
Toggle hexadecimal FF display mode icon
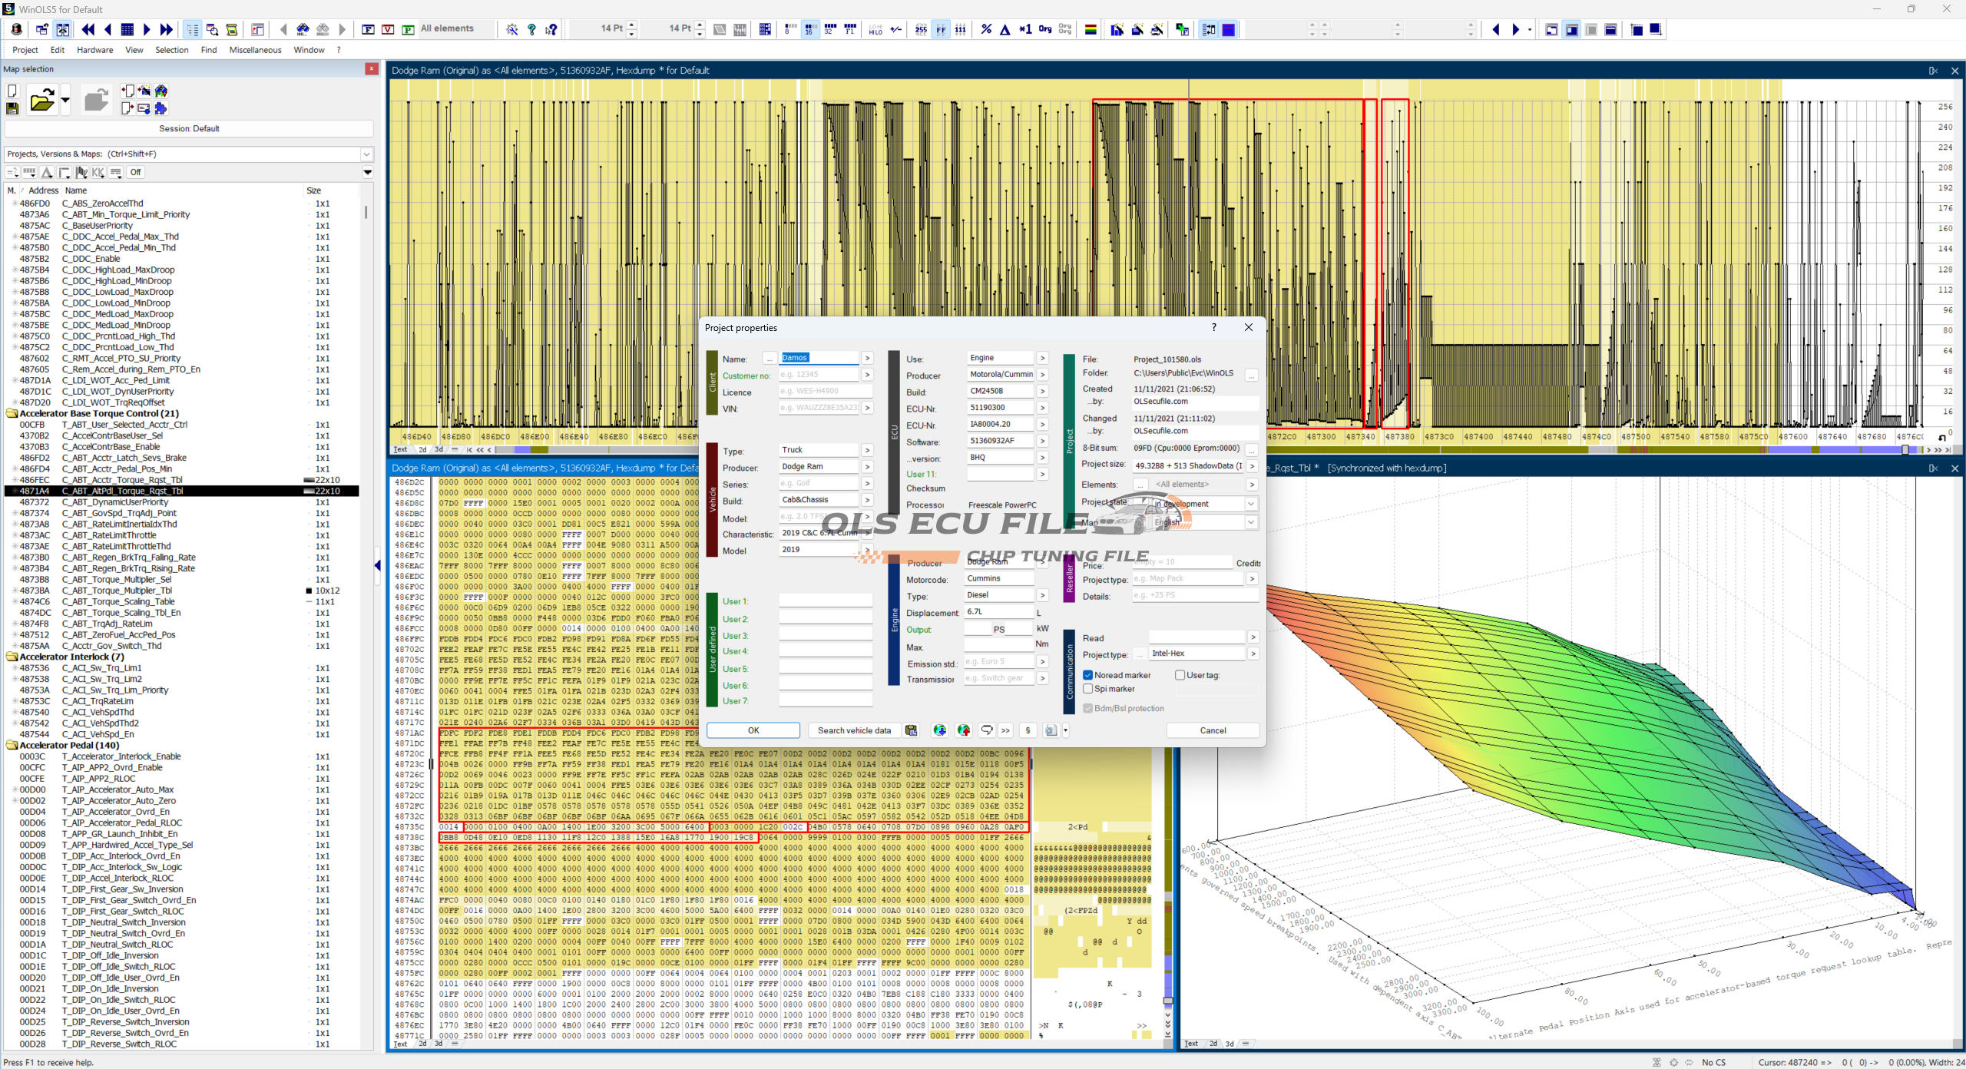941,29
